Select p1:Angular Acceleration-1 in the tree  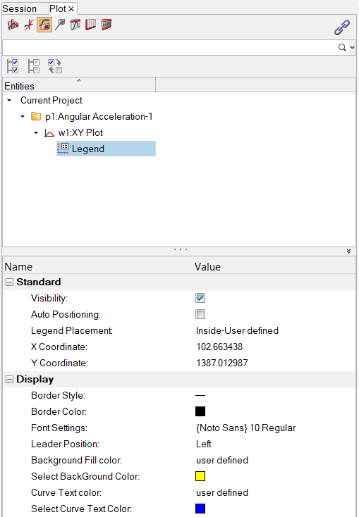tap(99, 116)
